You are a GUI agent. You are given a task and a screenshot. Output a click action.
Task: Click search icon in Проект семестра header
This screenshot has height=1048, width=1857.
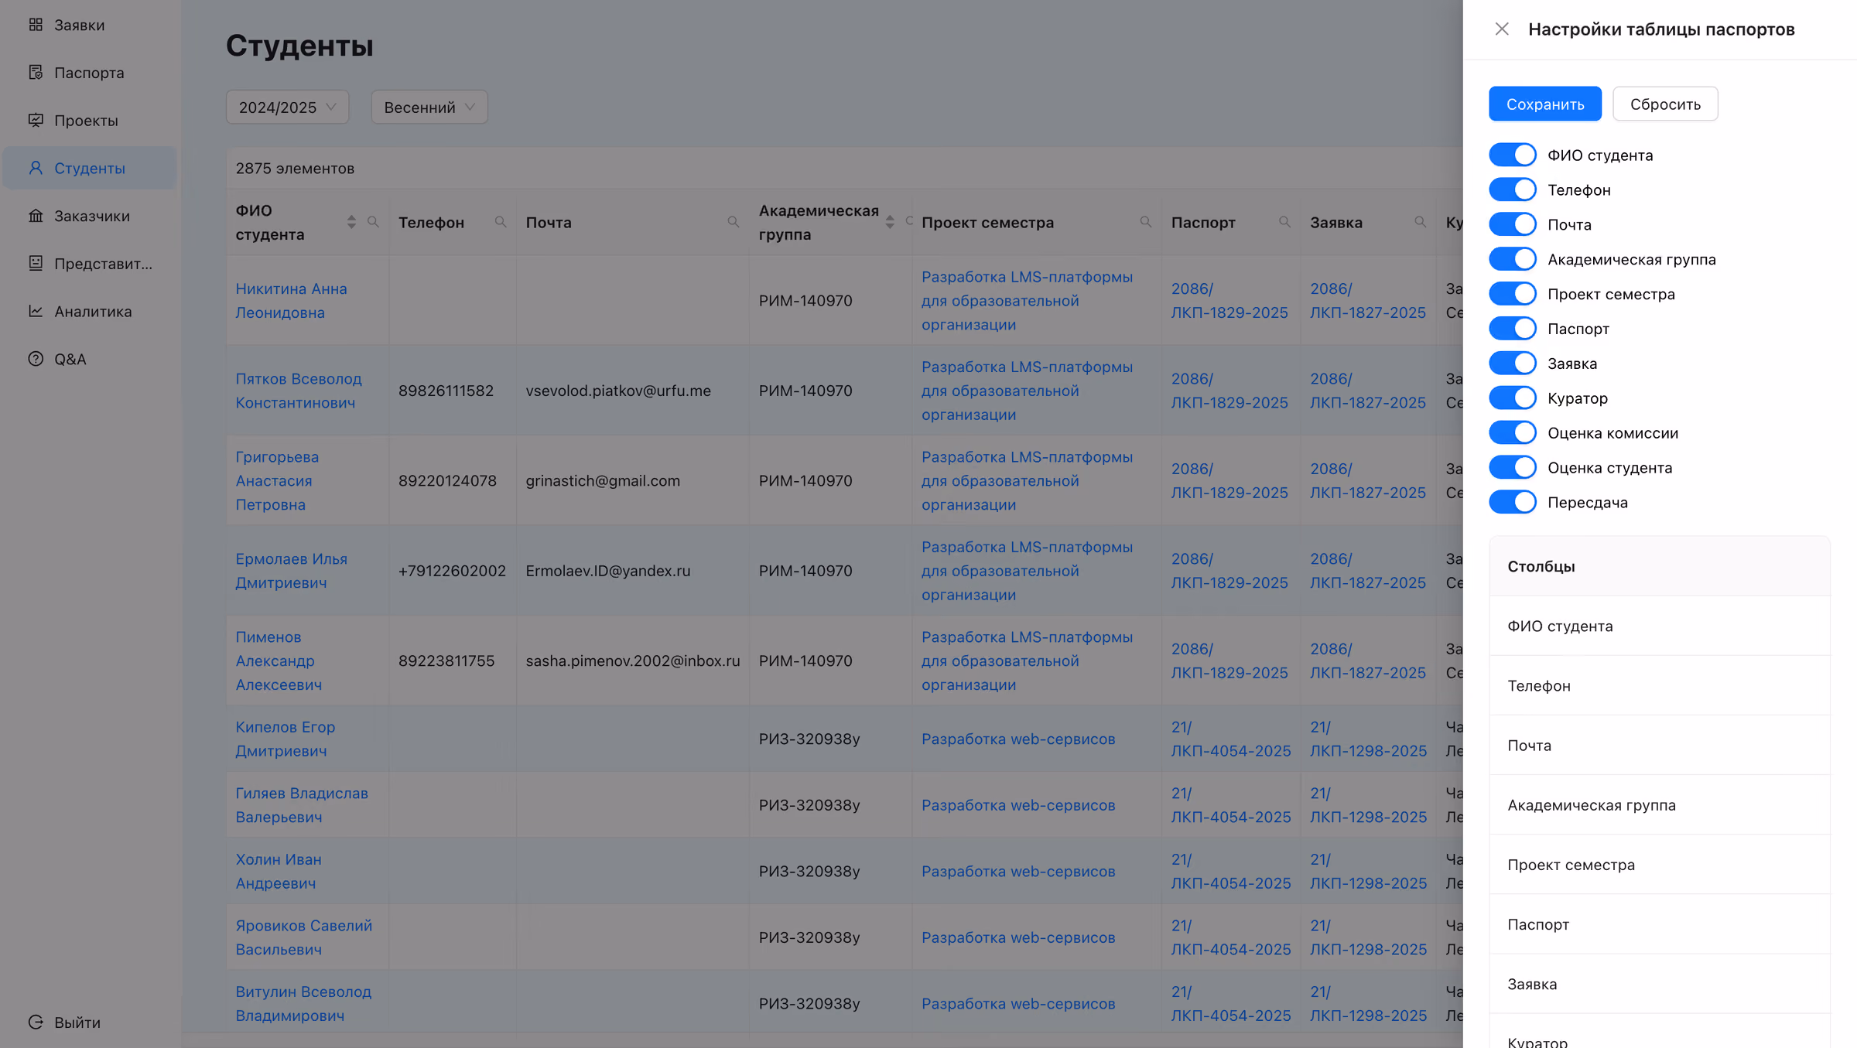pos(1145,222)
